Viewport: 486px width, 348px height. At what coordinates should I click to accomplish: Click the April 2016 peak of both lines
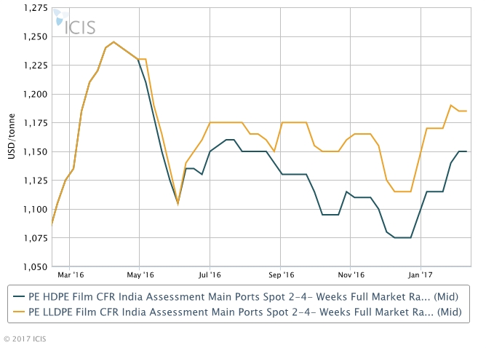(113, 42)
